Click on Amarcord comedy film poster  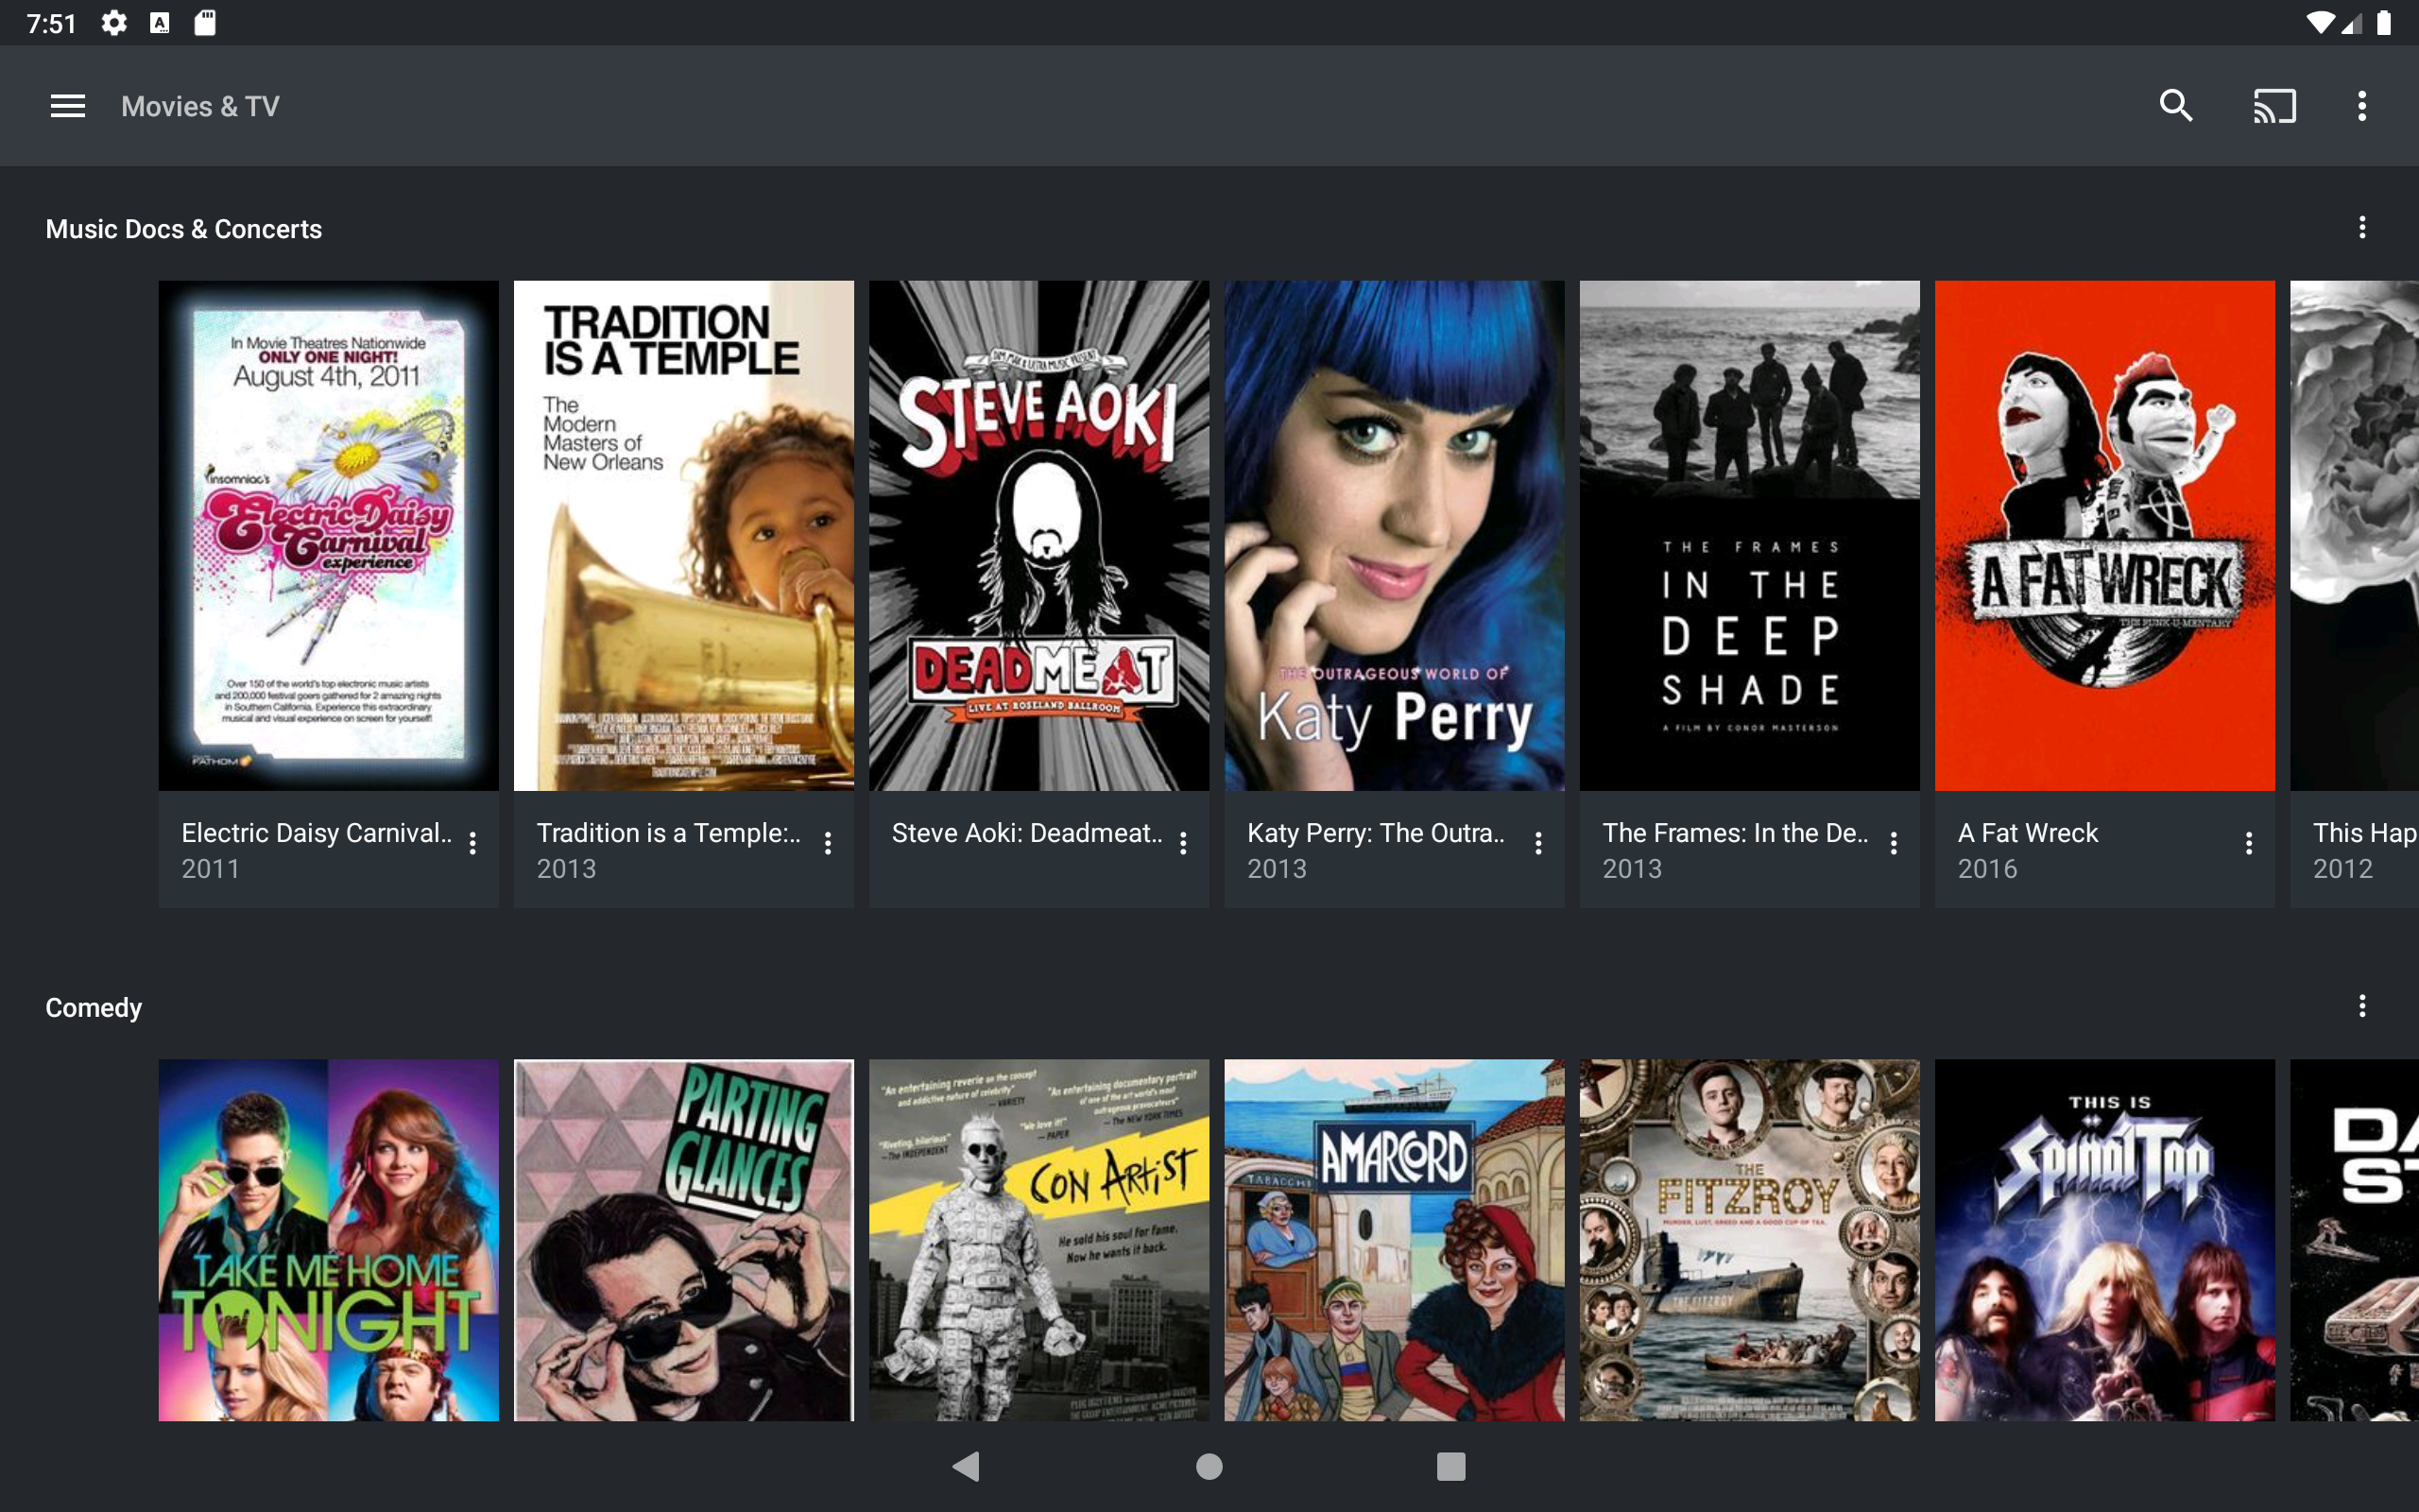click(x=1392, y=1239)
